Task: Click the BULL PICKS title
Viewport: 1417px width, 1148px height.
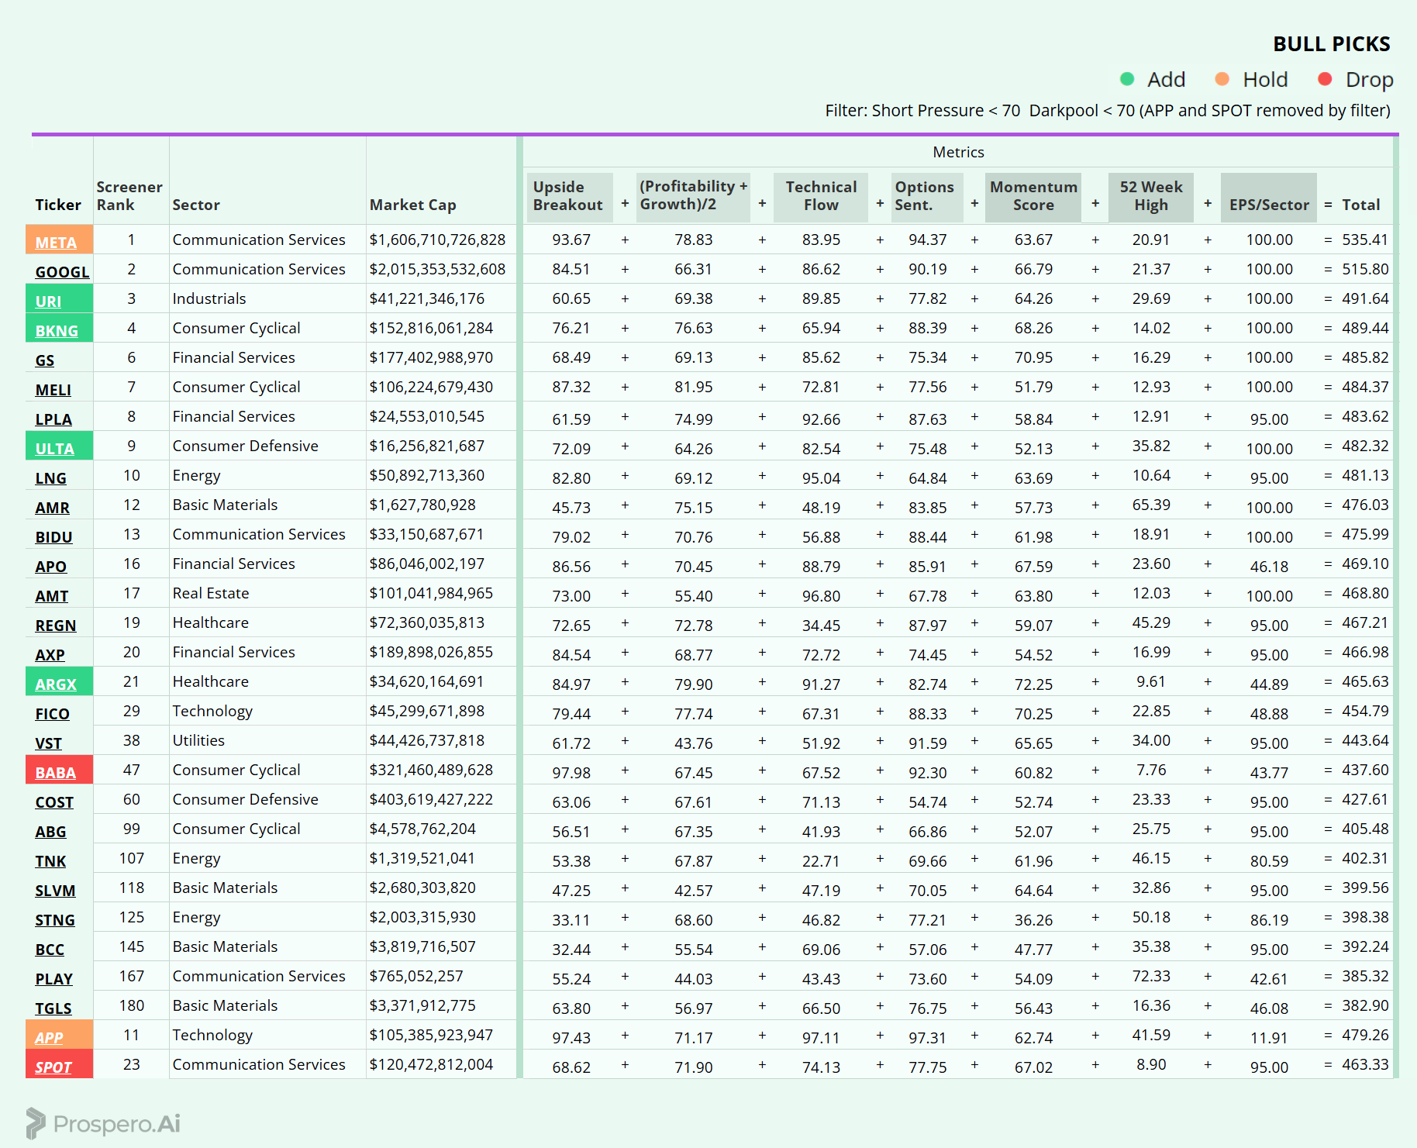Action: pos(1332,44)
